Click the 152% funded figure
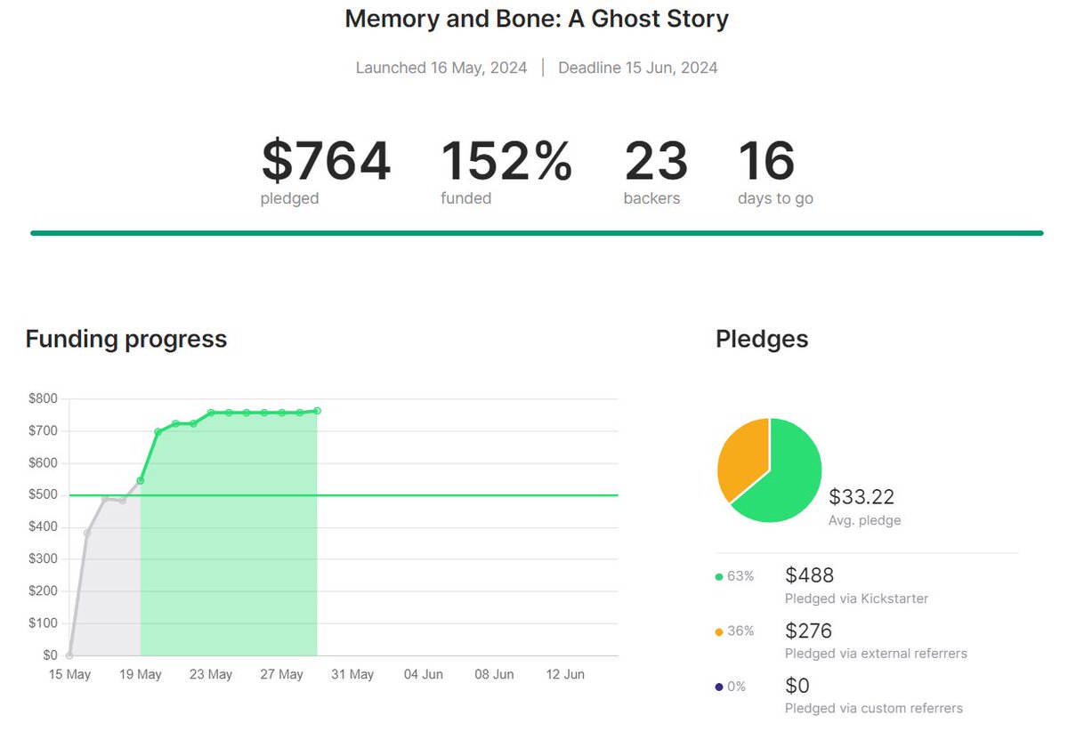This screenshot has height=731, width=1068. 506,162
